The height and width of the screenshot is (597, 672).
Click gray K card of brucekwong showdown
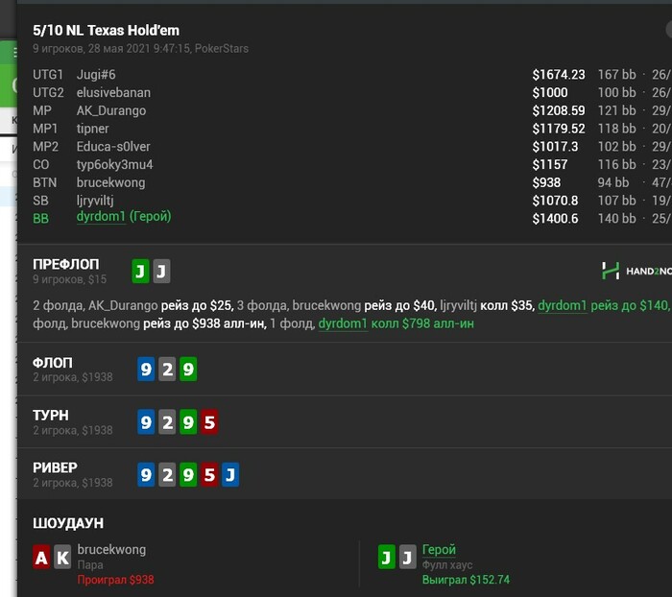click(x=62, y=557)
